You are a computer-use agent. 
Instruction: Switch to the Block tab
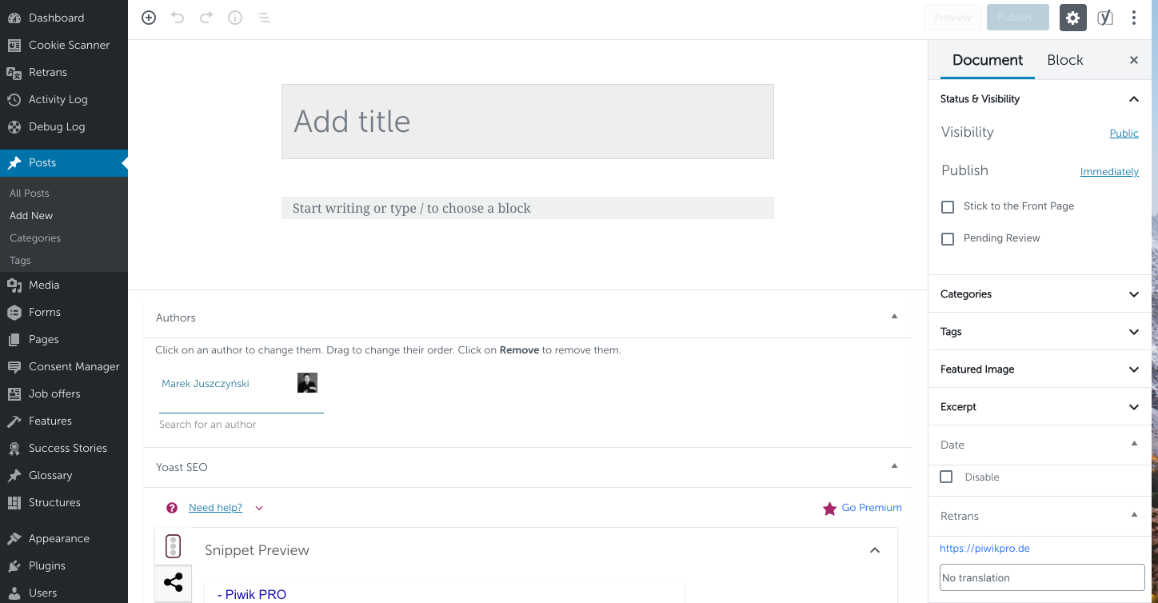point(1064,60)
